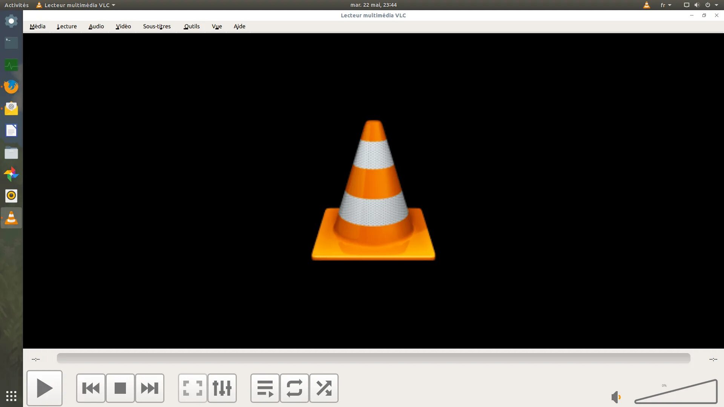
Task: Open extended settings and effects panel
Action: (x=222, y=388)
